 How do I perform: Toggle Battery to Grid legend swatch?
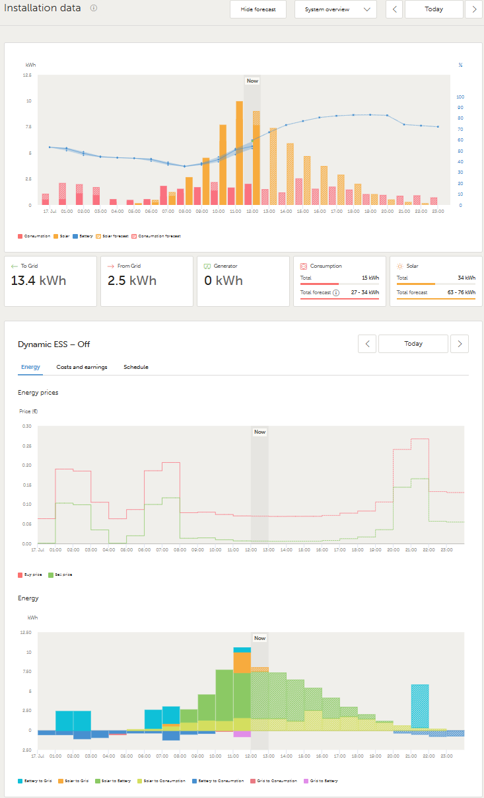point(21,781)
